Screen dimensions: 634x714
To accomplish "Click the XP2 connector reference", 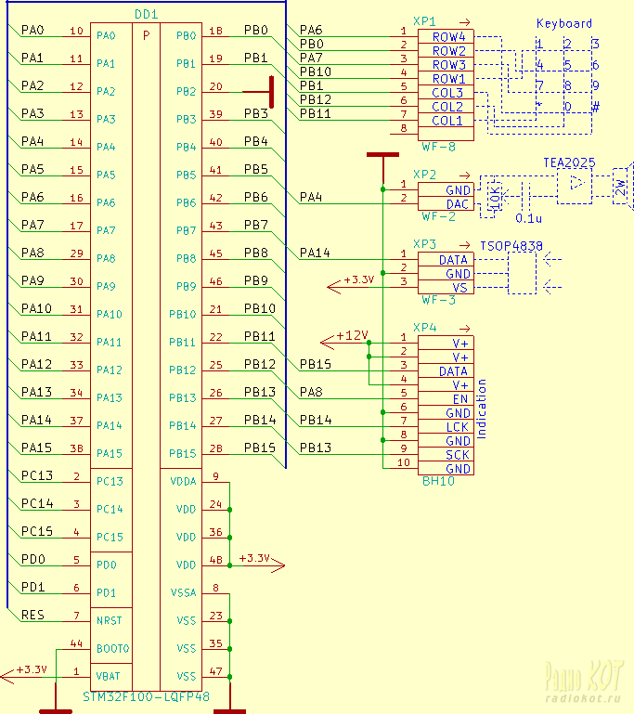I will 424,175.
